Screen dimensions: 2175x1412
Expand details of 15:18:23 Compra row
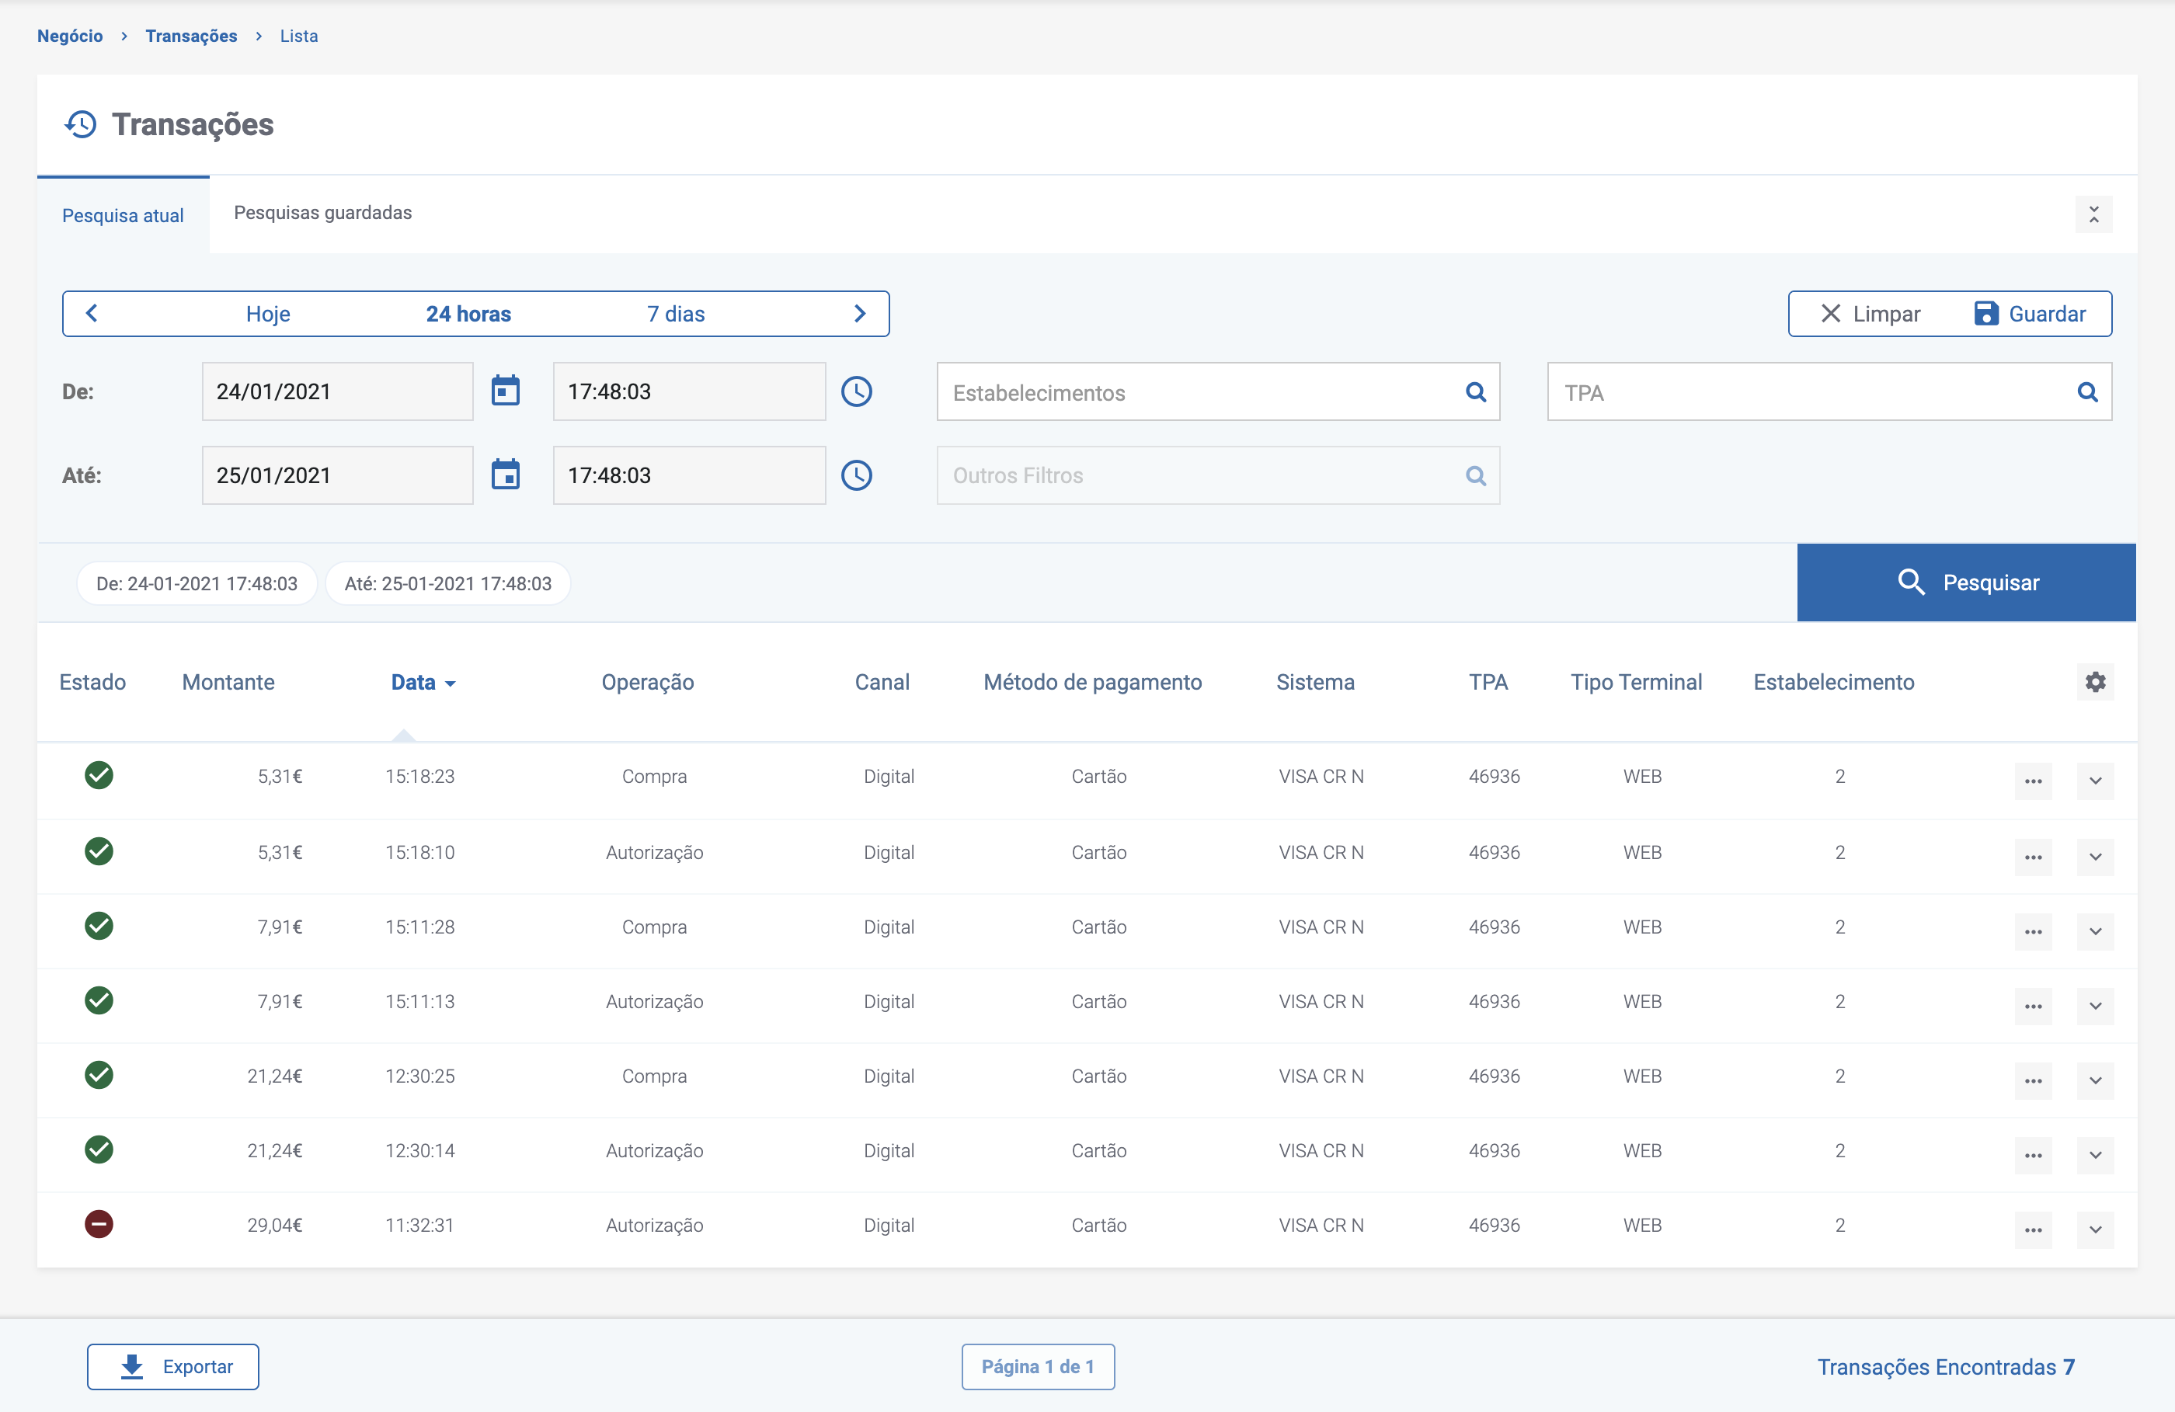click(x=2094, y=781)
